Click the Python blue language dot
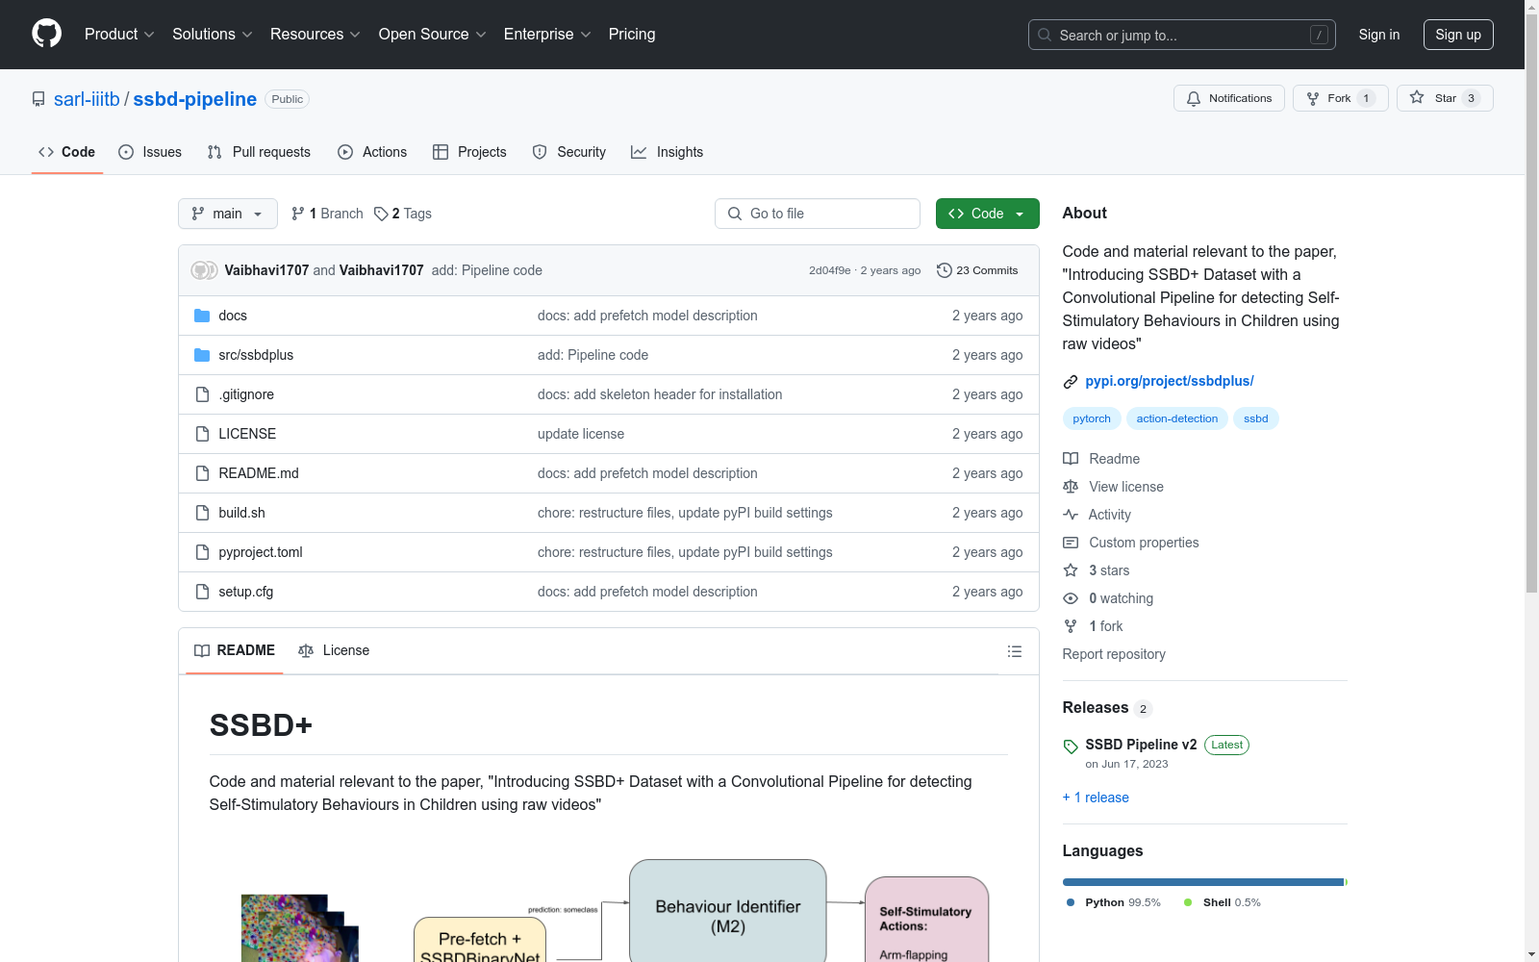The height and width of the screenshot is (962, 1539). pos(1071,902)
